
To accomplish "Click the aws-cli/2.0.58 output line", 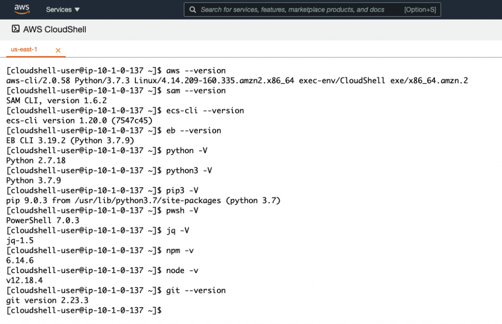I will coord(237,81).
